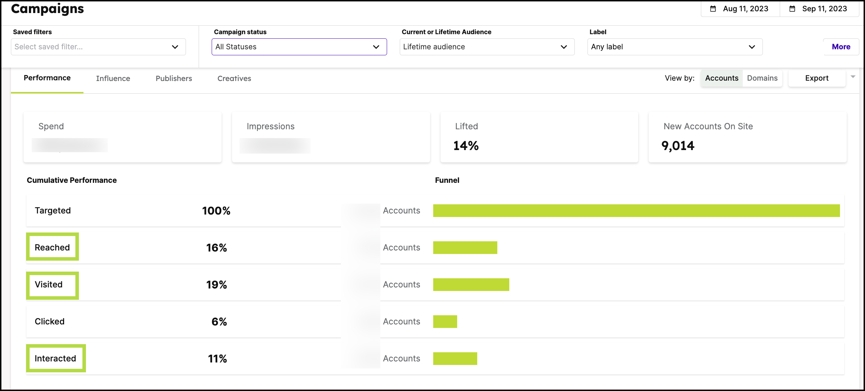Open the Publishers tab
This screenshot has height=391, width=865.
173,78
